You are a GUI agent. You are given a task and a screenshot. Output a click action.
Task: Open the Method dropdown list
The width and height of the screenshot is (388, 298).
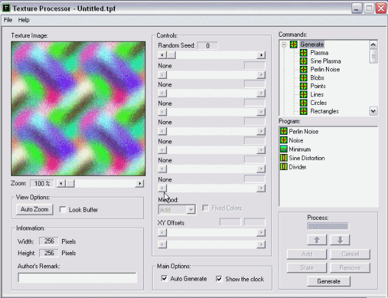[191, 210]
